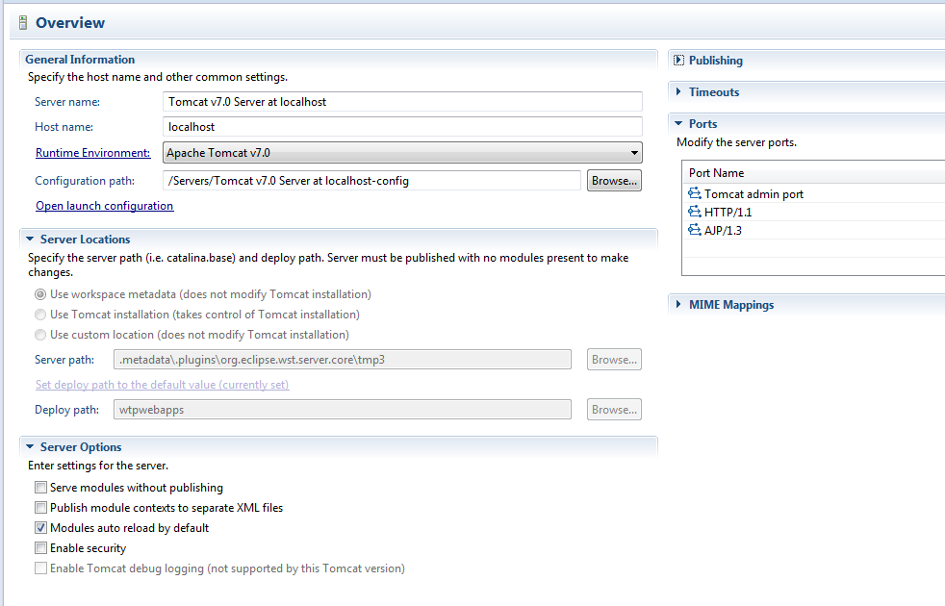The image size is (945, 606).
Task: Click the Host name input field
Action: (x=403, y=127)
